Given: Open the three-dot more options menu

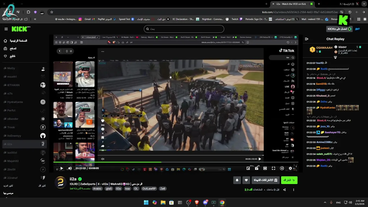Looking at the screenshot, I should click(x=294, y=190).
